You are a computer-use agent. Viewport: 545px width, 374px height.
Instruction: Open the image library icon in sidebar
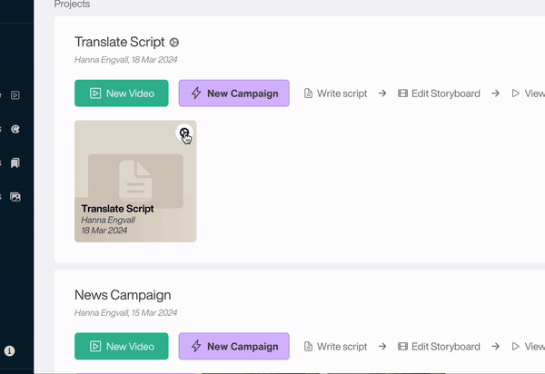coord(15,197)
